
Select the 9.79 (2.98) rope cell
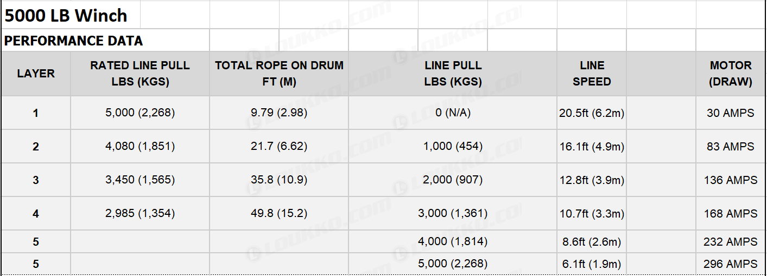(279, 113)
